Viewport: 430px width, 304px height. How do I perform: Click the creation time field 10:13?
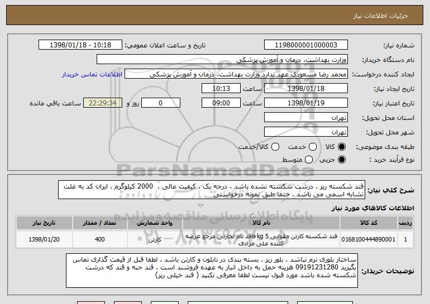pos(221,89)
